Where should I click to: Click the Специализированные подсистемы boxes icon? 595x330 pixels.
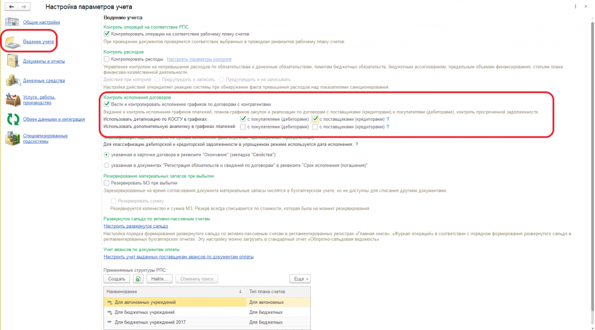(x=13, y=138)
